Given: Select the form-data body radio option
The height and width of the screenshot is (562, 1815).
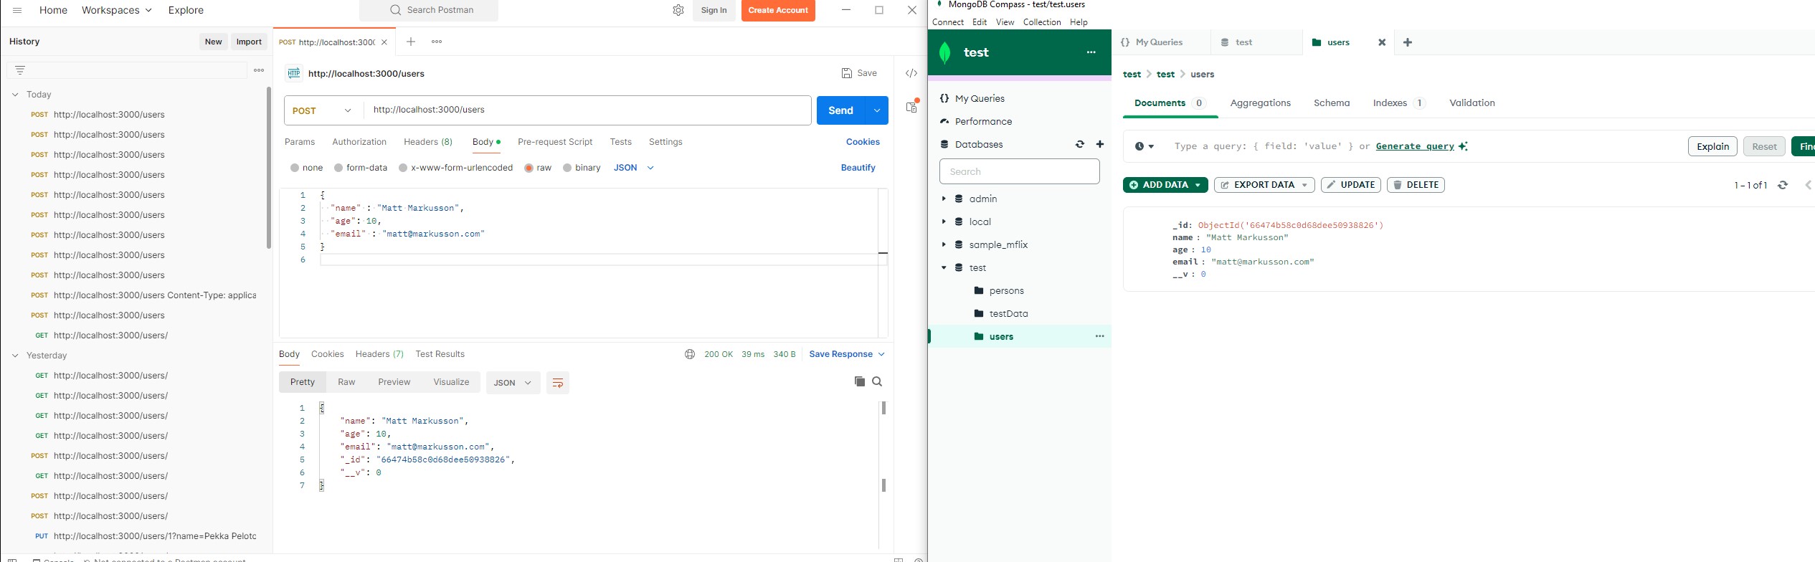Looking at the screenshot, I should pos(338,168).
